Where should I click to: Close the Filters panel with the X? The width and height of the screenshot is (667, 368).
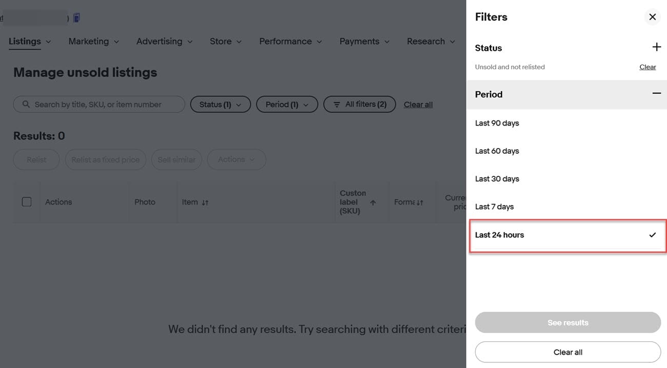pos(652,17)
